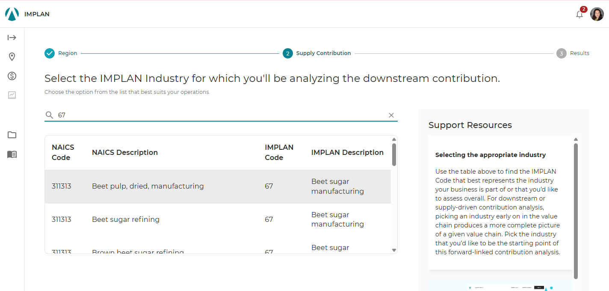Screen dimensions: 609x291
Task: Open the Impacts dollar sign icon
Action: pyautogui.click(x=12, y=76)
